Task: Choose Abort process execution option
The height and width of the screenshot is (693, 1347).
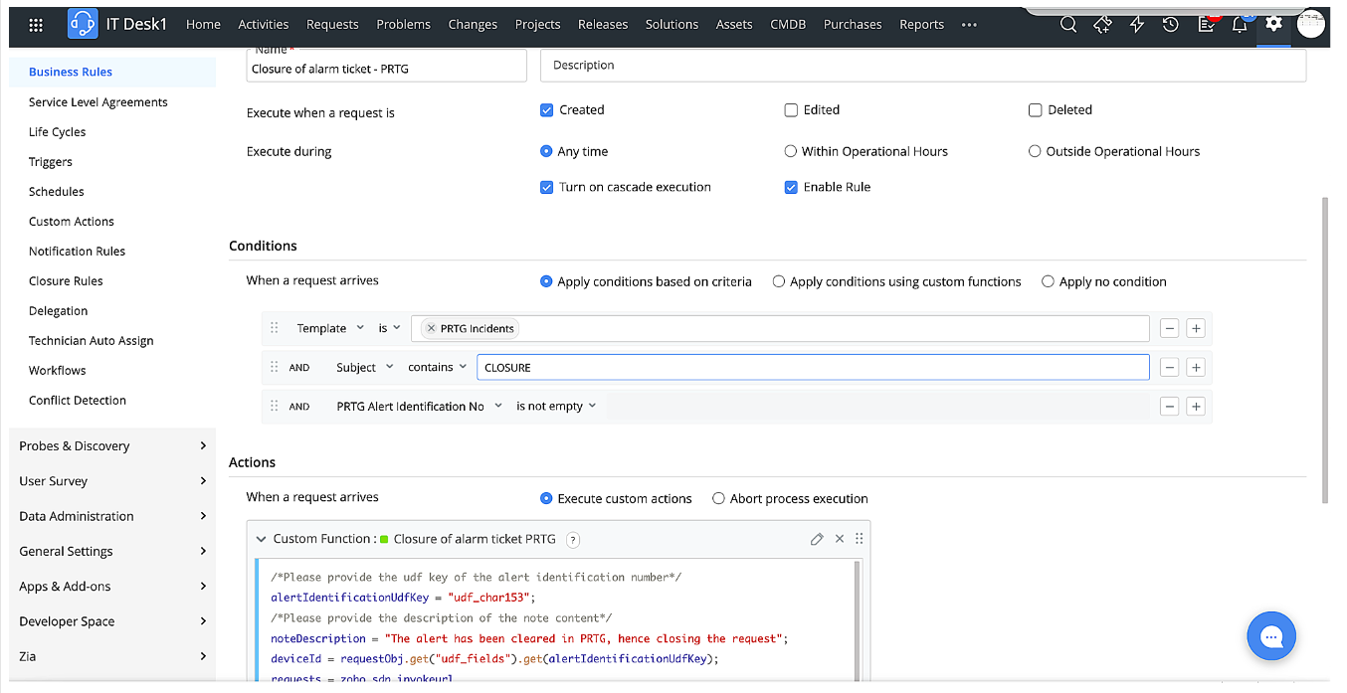Action: [x=718, y=499]
